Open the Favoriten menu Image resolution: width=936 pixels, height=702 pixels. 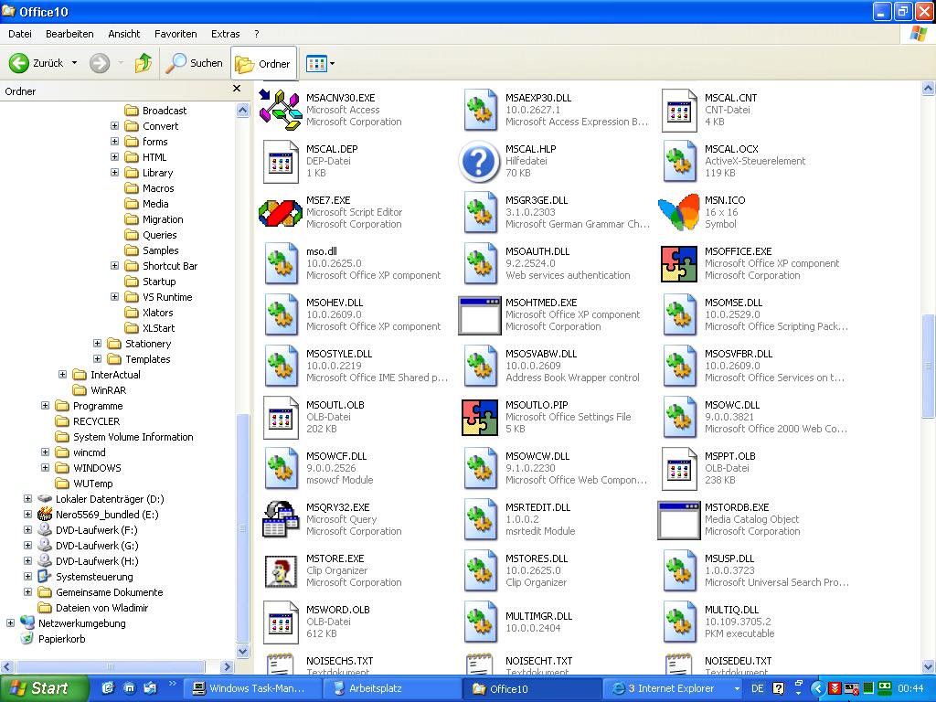tap(175, 34)
